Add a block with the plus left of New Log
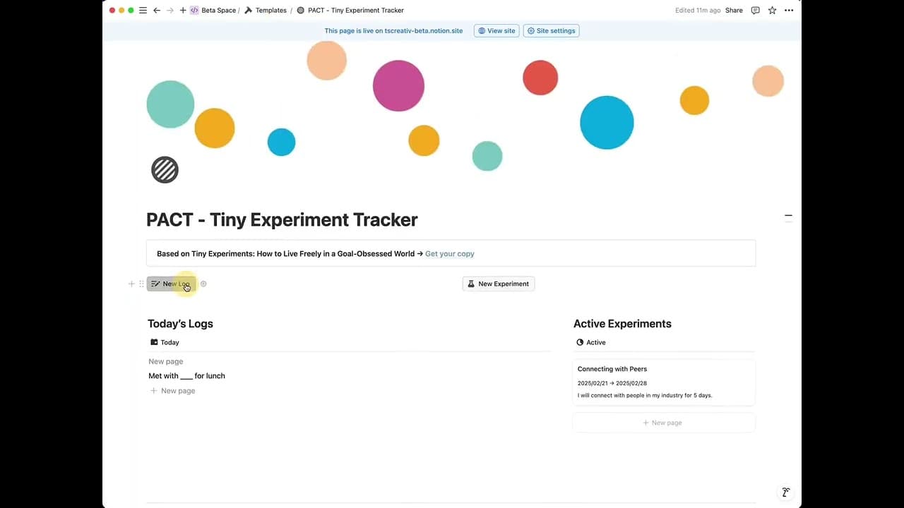 (x=131, y=284)
